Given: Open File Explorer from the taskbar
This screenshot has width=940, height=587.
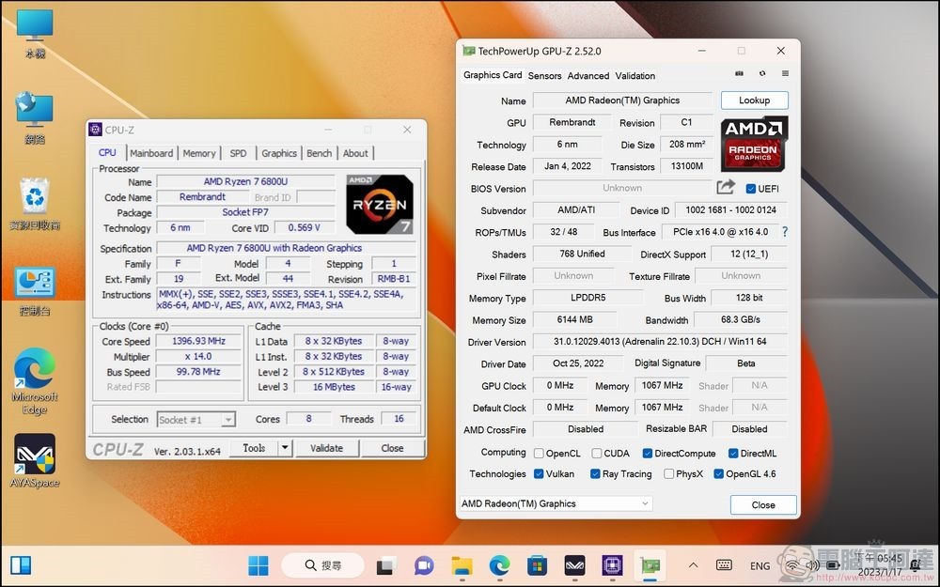Looking at the screenshot, I should click(462, 564).
